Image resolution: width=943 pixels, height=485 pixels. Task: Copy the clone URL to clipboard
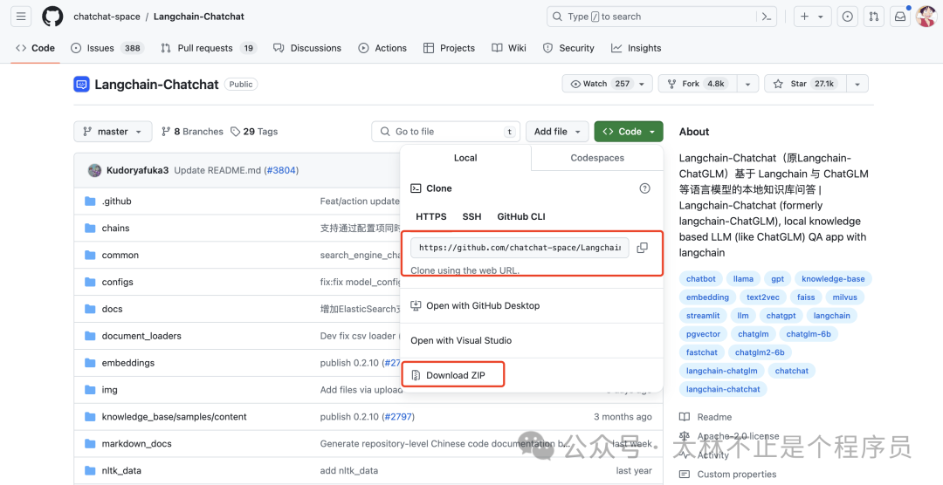pos(643,248)
